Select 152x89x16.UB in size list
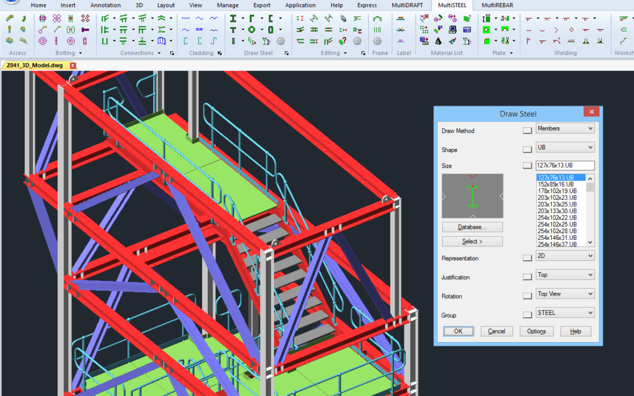Image resolution: width=634 pixels, height=396 pixels. (x=555, y=184)
